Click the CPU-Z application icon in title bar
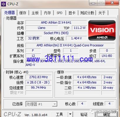 4,4
